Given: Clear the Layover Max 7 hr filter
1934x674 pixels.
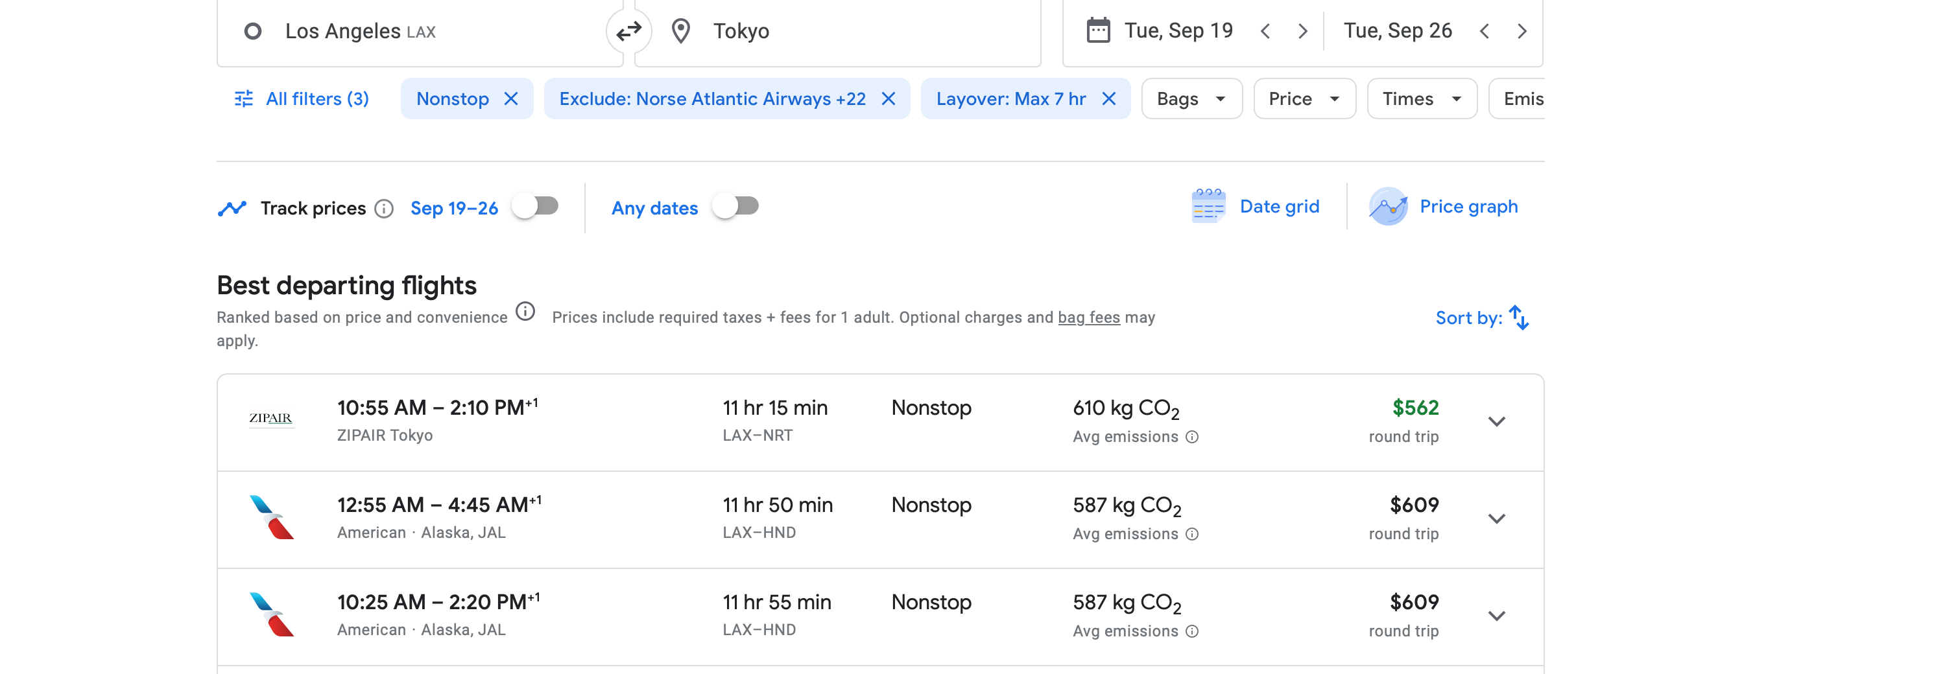Looking at the screenshot, I should 1109,99.
